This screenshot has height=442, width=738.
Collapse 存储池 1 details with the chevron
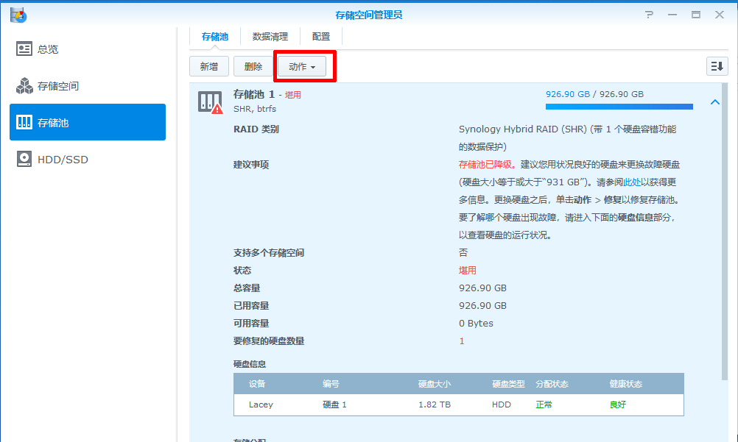[714, 102]
